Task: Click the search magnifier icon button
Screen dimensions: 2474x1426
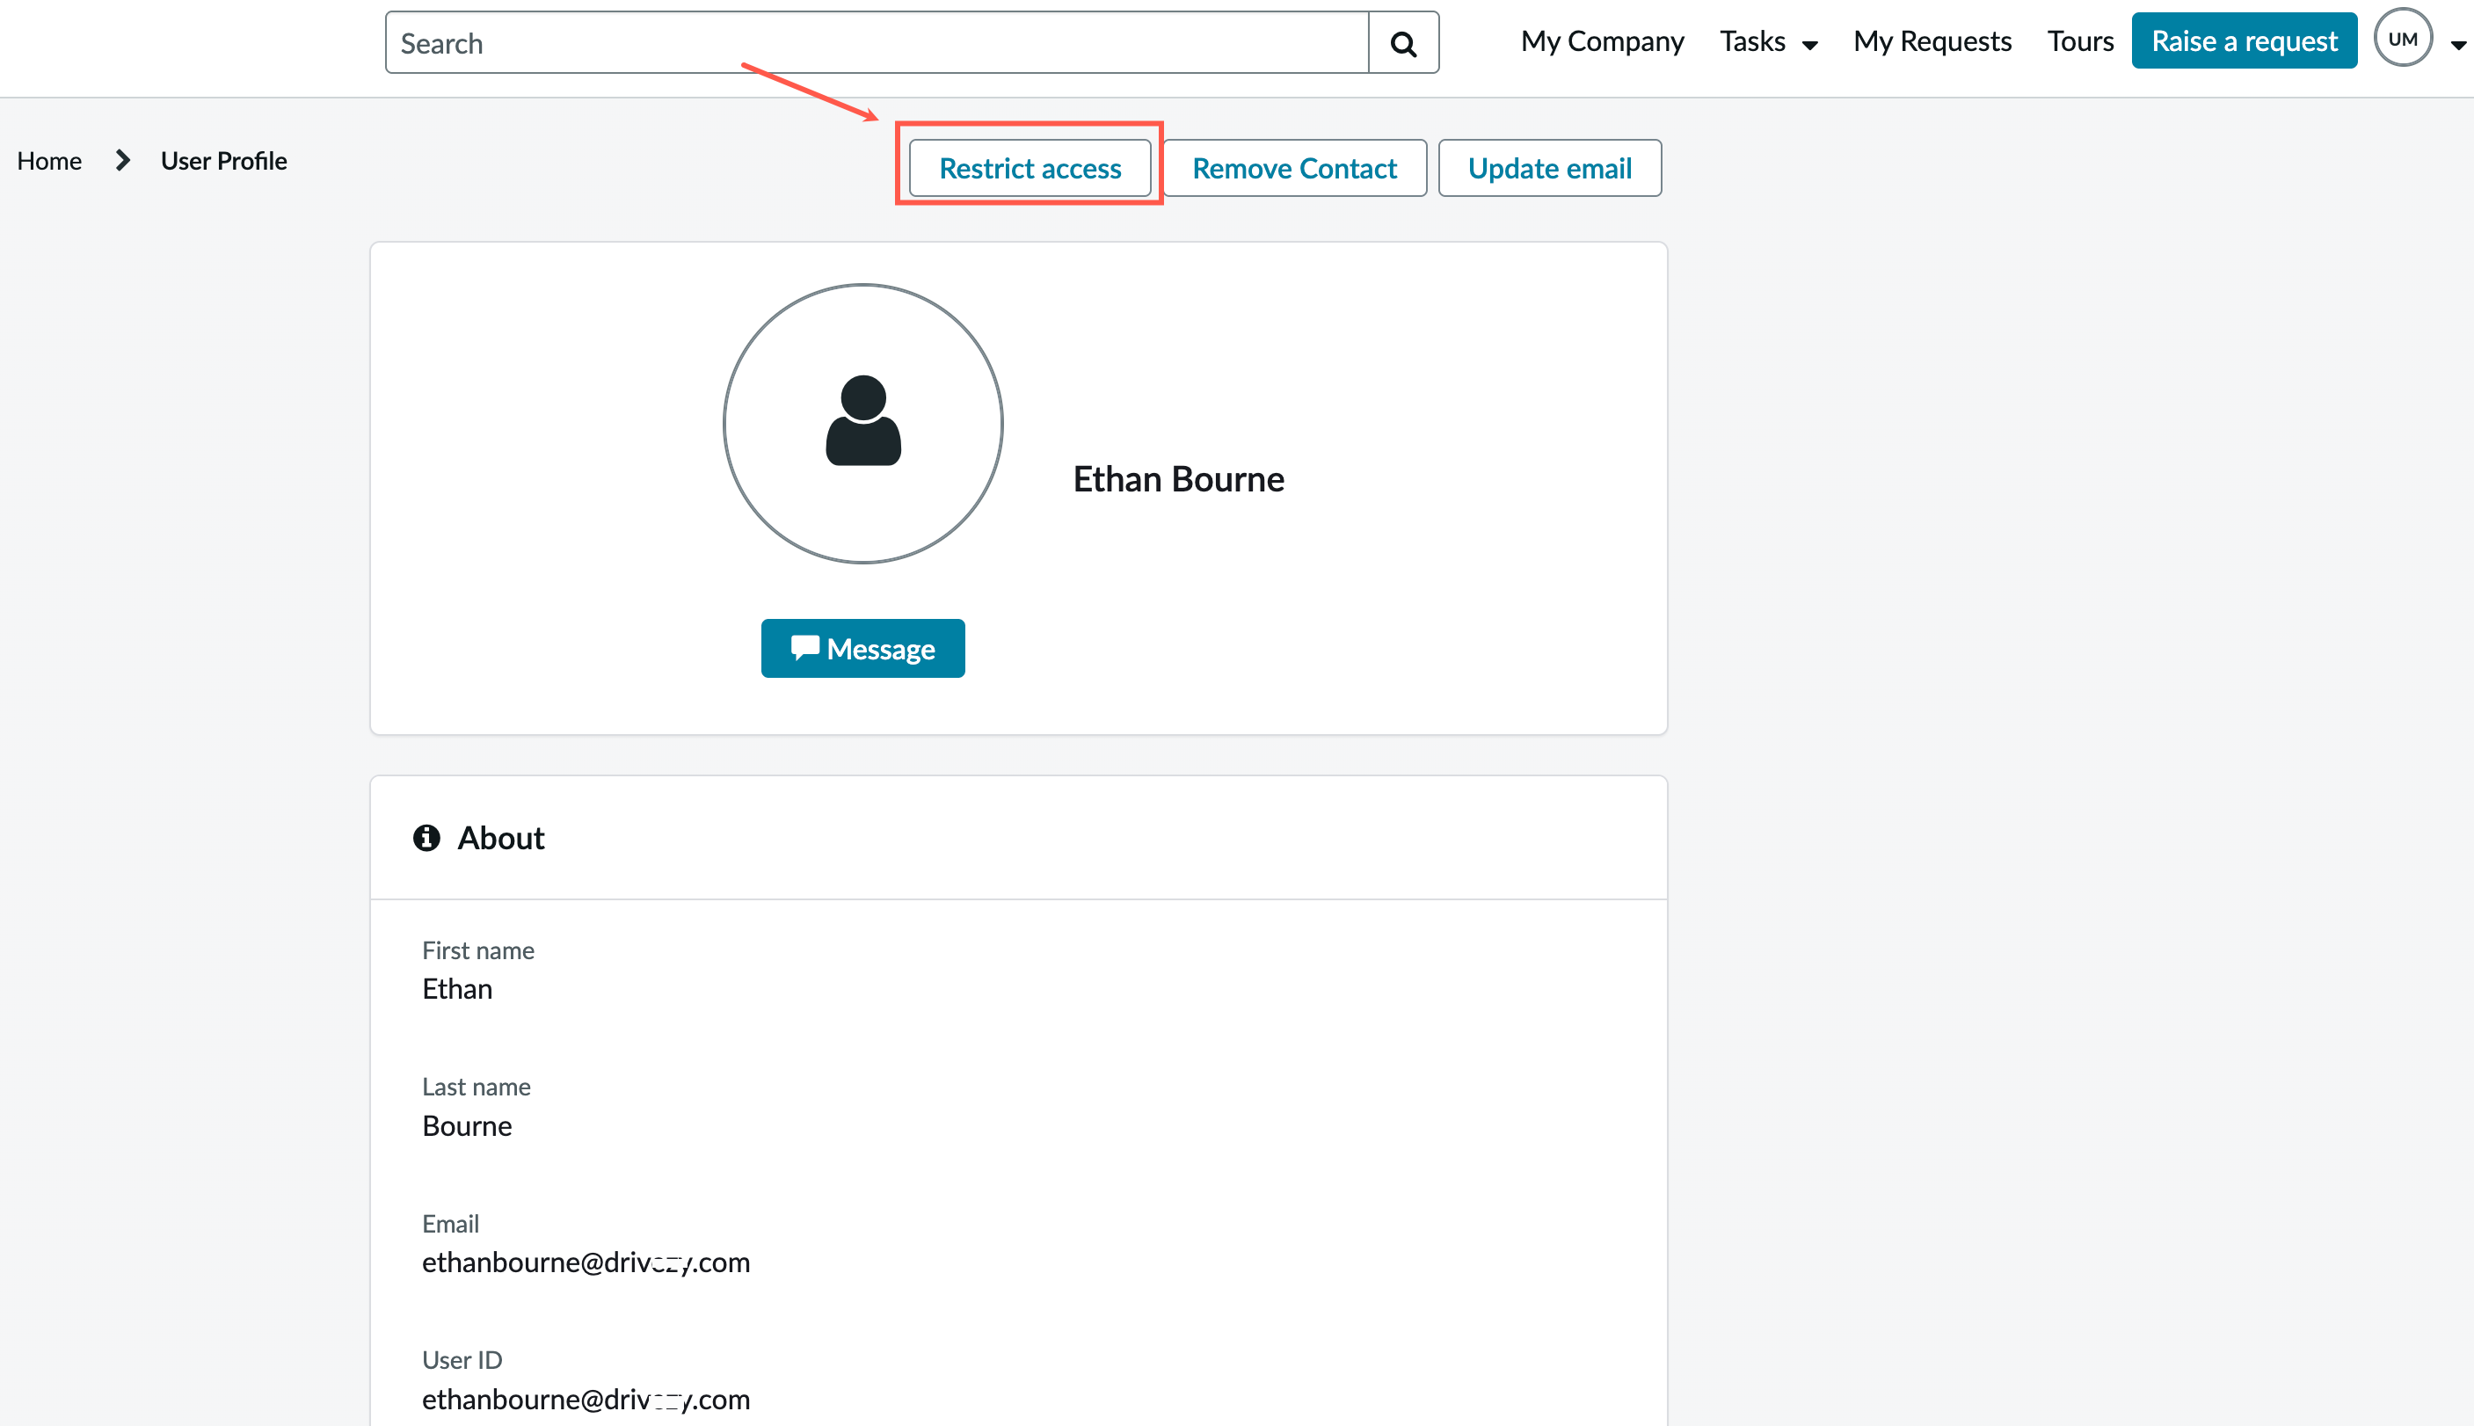Action: [x=1402, y=43]
